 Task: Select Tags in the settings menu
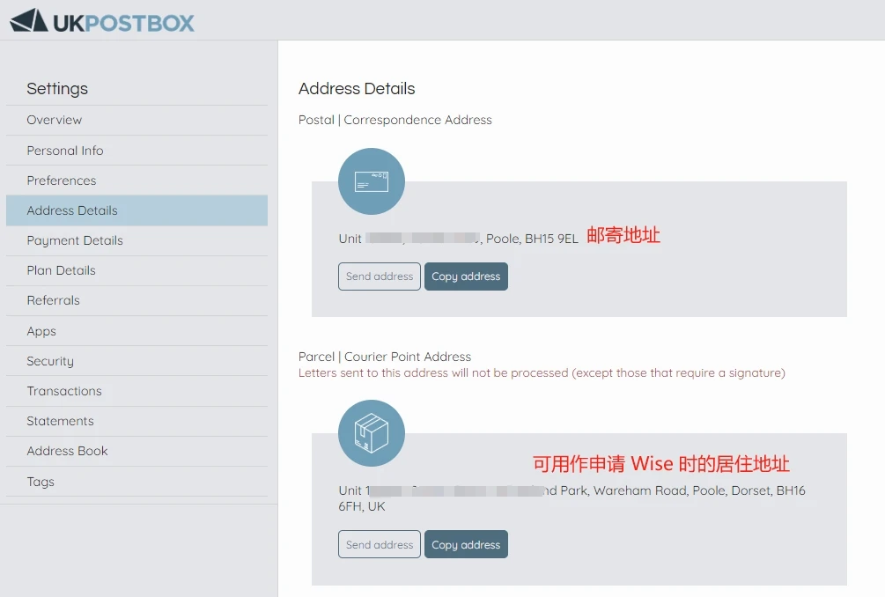pos(41,482)
